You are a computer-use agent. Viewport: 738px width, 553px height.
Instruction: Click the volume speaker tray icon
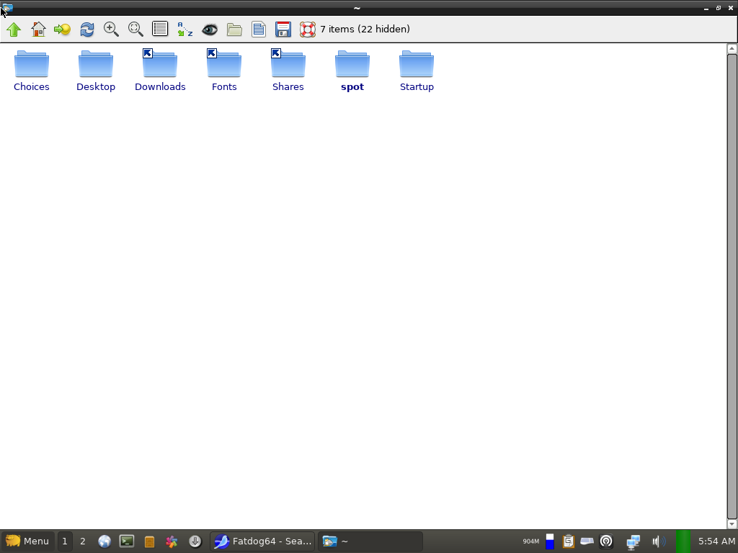657,541
